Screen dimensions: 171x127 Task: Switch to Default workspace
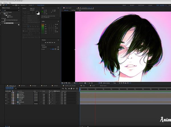tap(124, 5)
